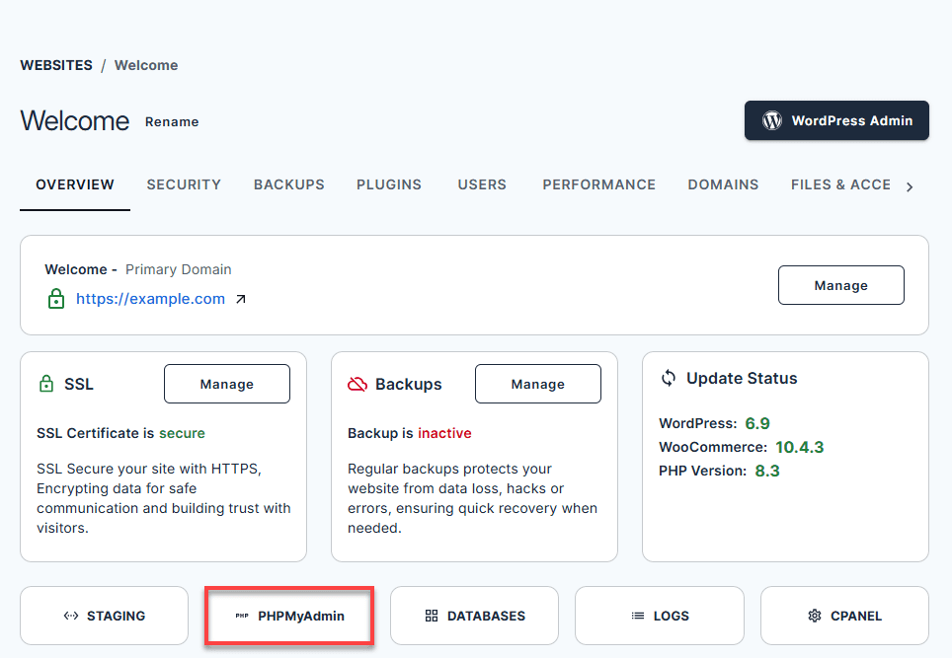
Task: Open the PLUGINS tab
Action: [x=389, y=184]
